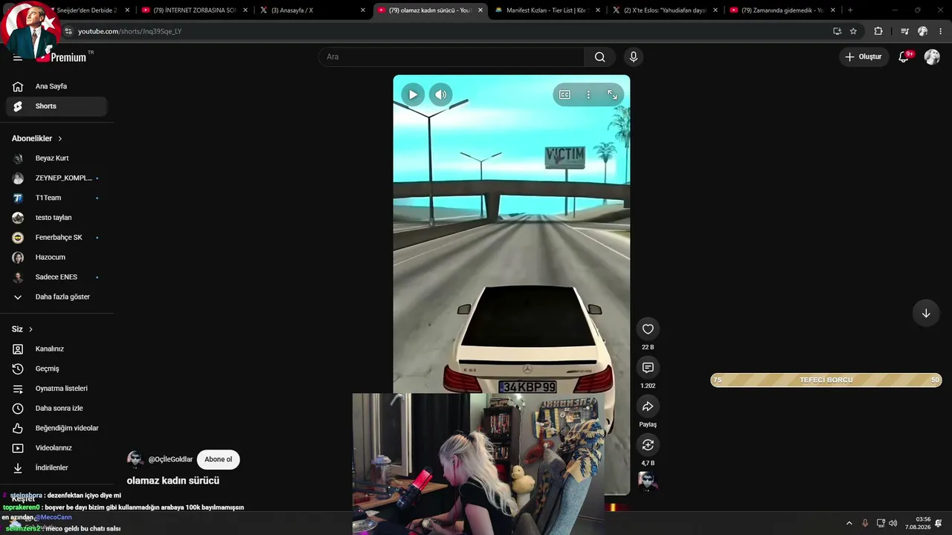Play the Shorts video
Viewport: 952px width, 535px height.
[413, 94]
